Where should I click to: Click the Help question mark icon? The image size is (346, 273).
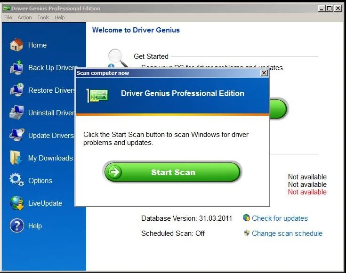tap(17, 225)
